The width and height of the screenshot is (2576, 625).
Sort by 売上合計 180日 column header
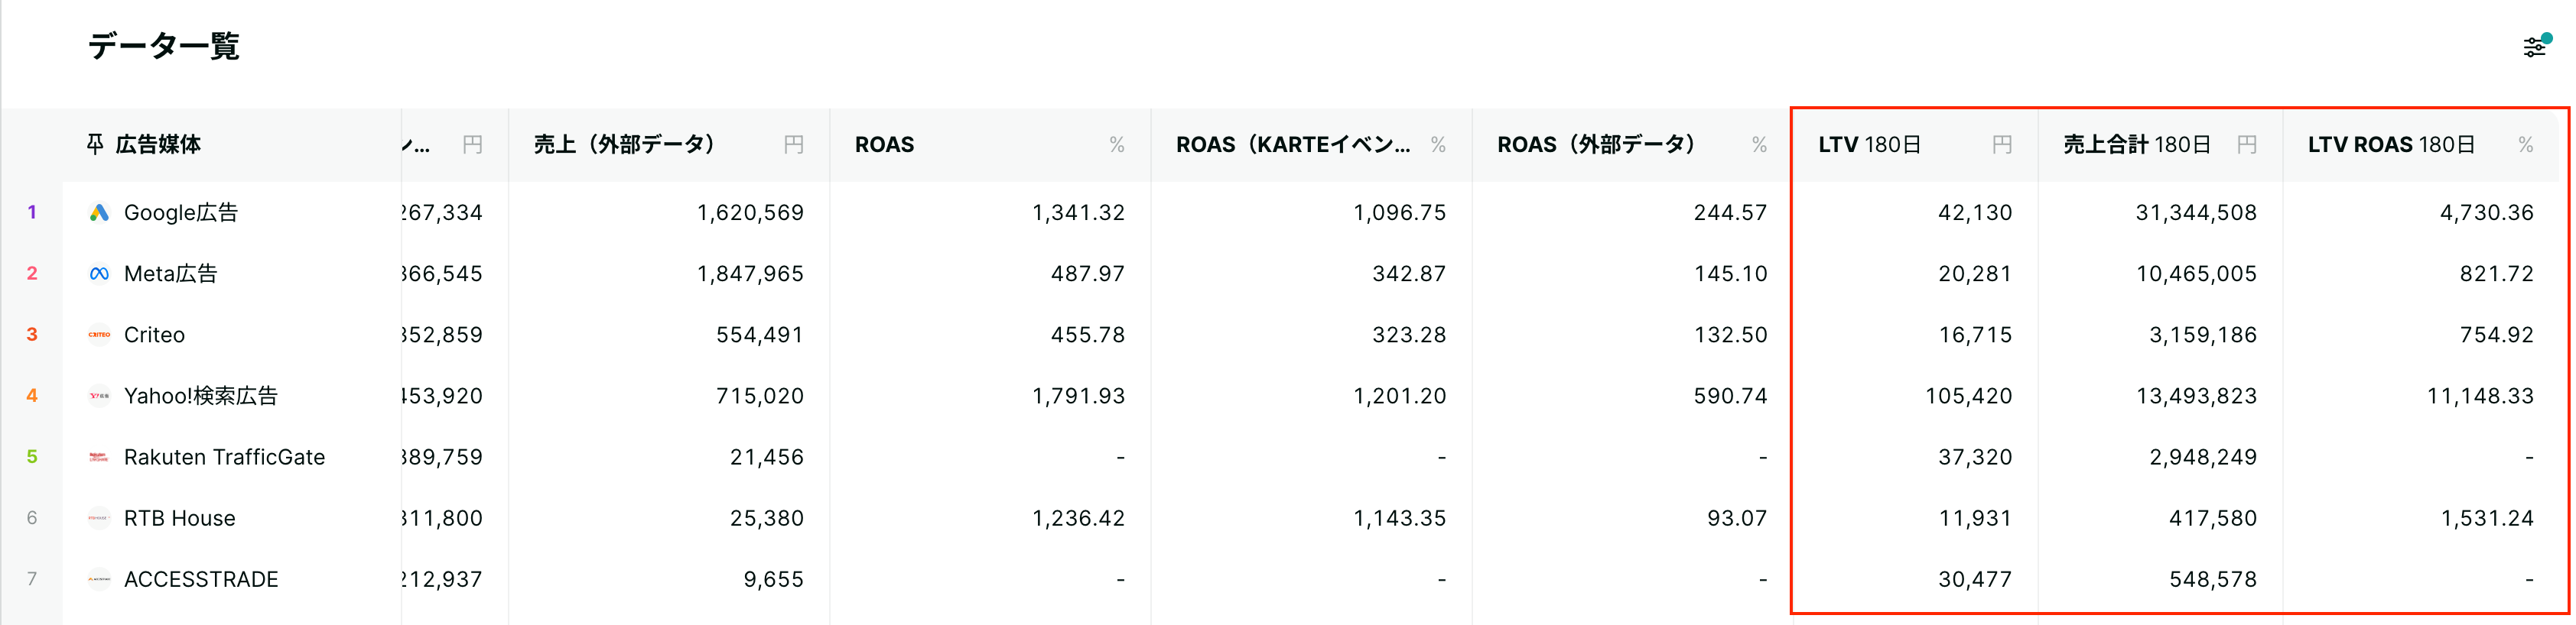[2137, 144]
